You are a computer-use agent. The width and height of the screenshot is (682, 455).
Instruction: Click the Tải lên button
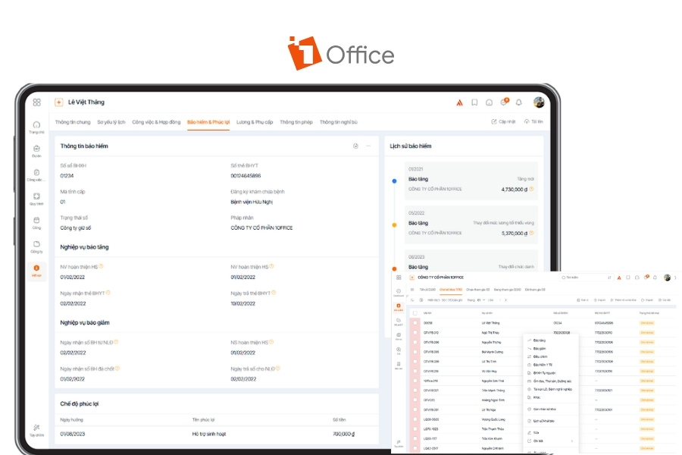(x=533, y=122)
